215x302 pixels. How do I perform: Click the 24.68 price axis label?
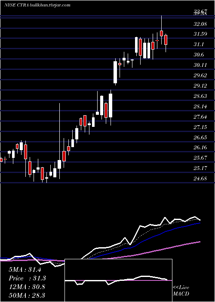click(200, 178)
